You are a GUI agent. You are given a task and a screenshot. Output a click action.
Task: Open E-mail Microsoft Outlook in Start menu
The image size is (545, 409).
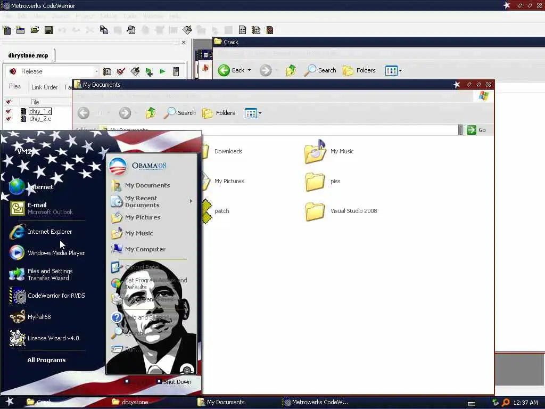click(42, 208)
